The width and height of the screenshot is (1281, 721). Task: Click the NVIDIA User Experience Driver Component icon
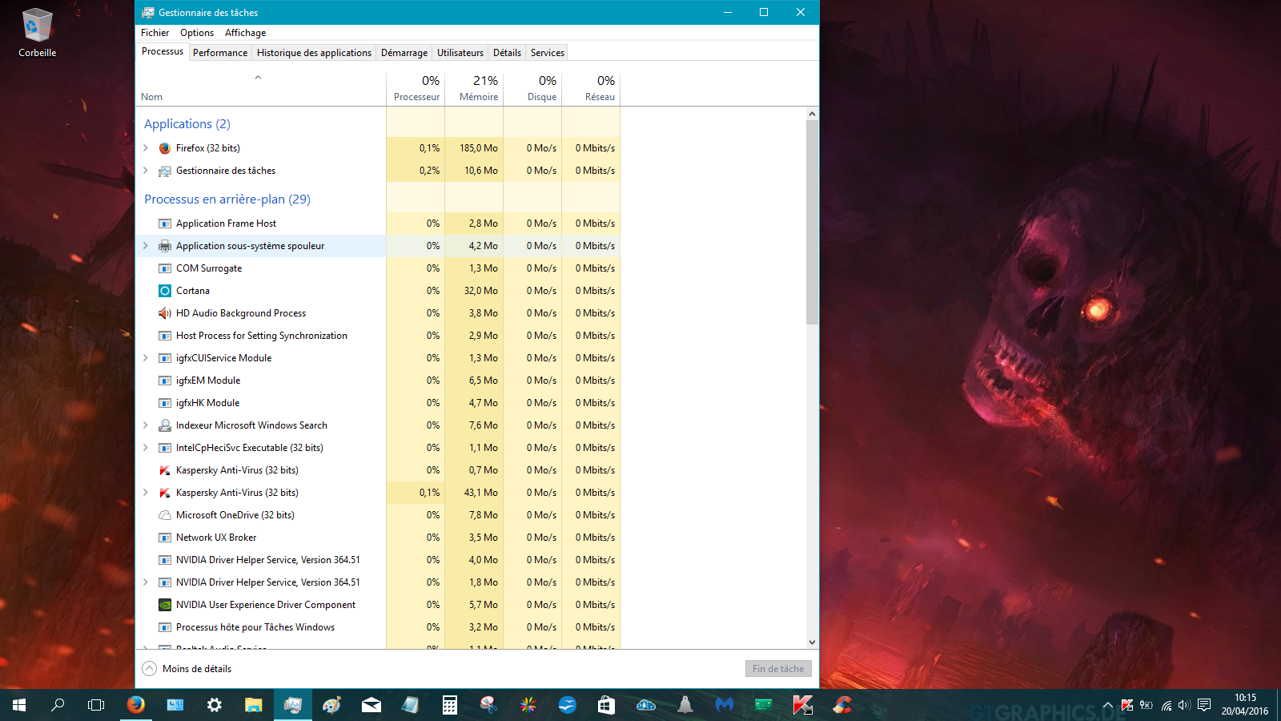click(165, 605)
